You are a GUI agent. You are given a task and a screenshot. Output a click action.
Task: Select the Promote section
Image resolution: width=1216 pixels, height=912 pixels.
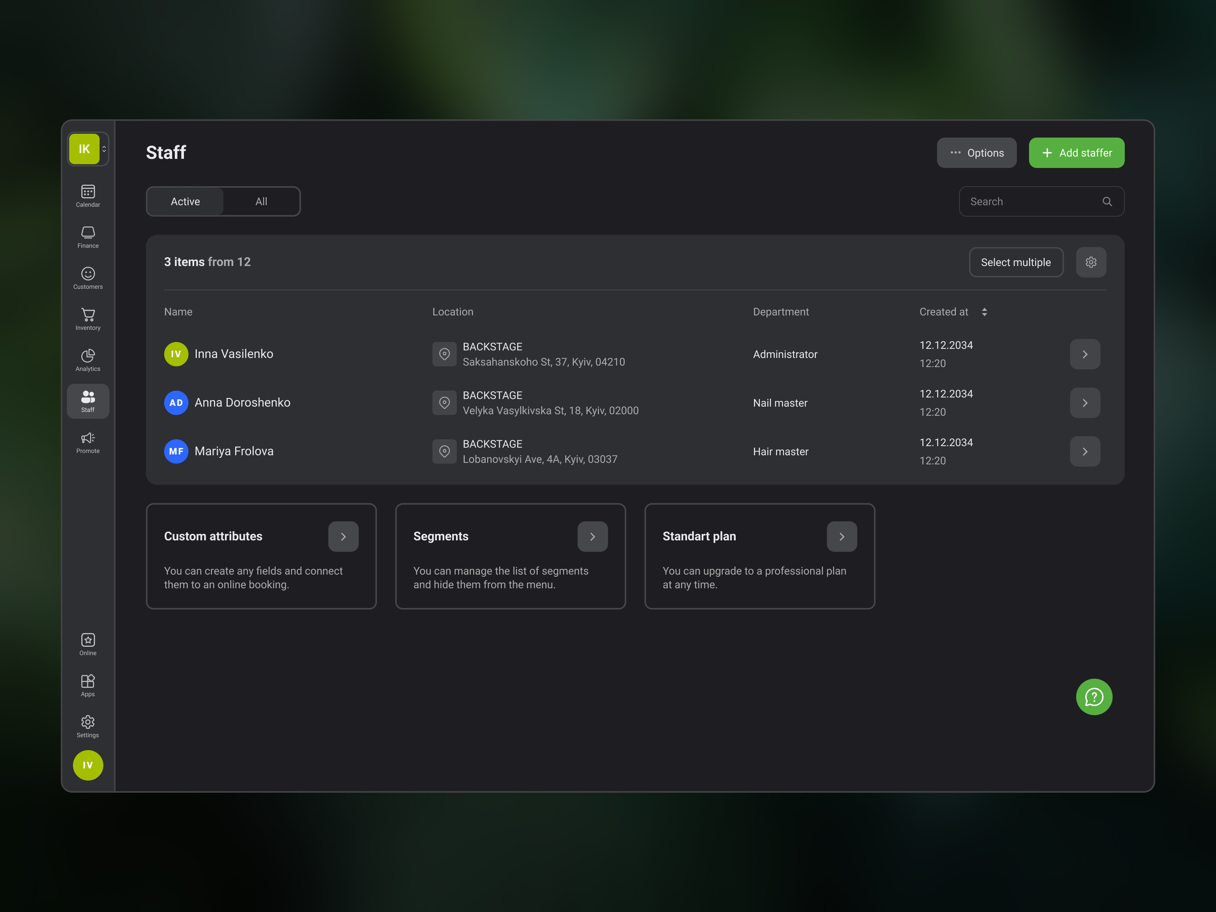pyautogui.click(x=87, y=443)
